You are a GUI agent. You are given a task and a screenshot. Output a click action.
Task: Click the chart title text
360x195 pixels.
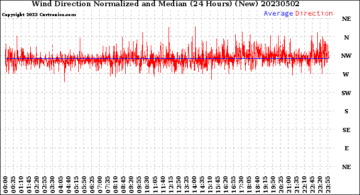coord(165,4)
